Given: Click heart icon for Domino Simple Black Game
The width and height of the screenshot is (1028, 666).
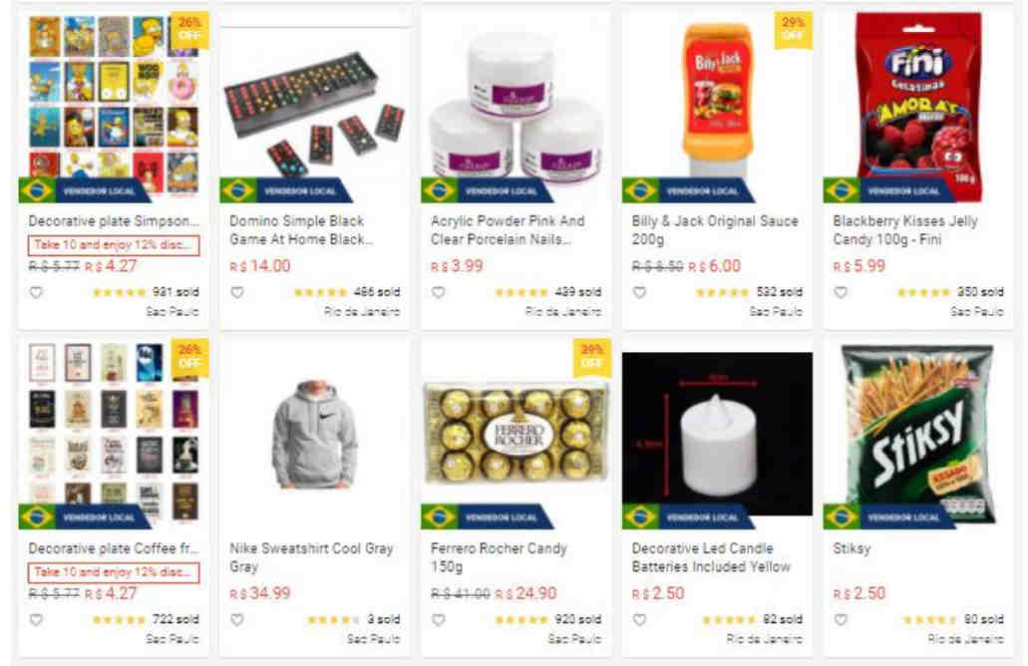Looking at the screenshot, I should point(237,292).
